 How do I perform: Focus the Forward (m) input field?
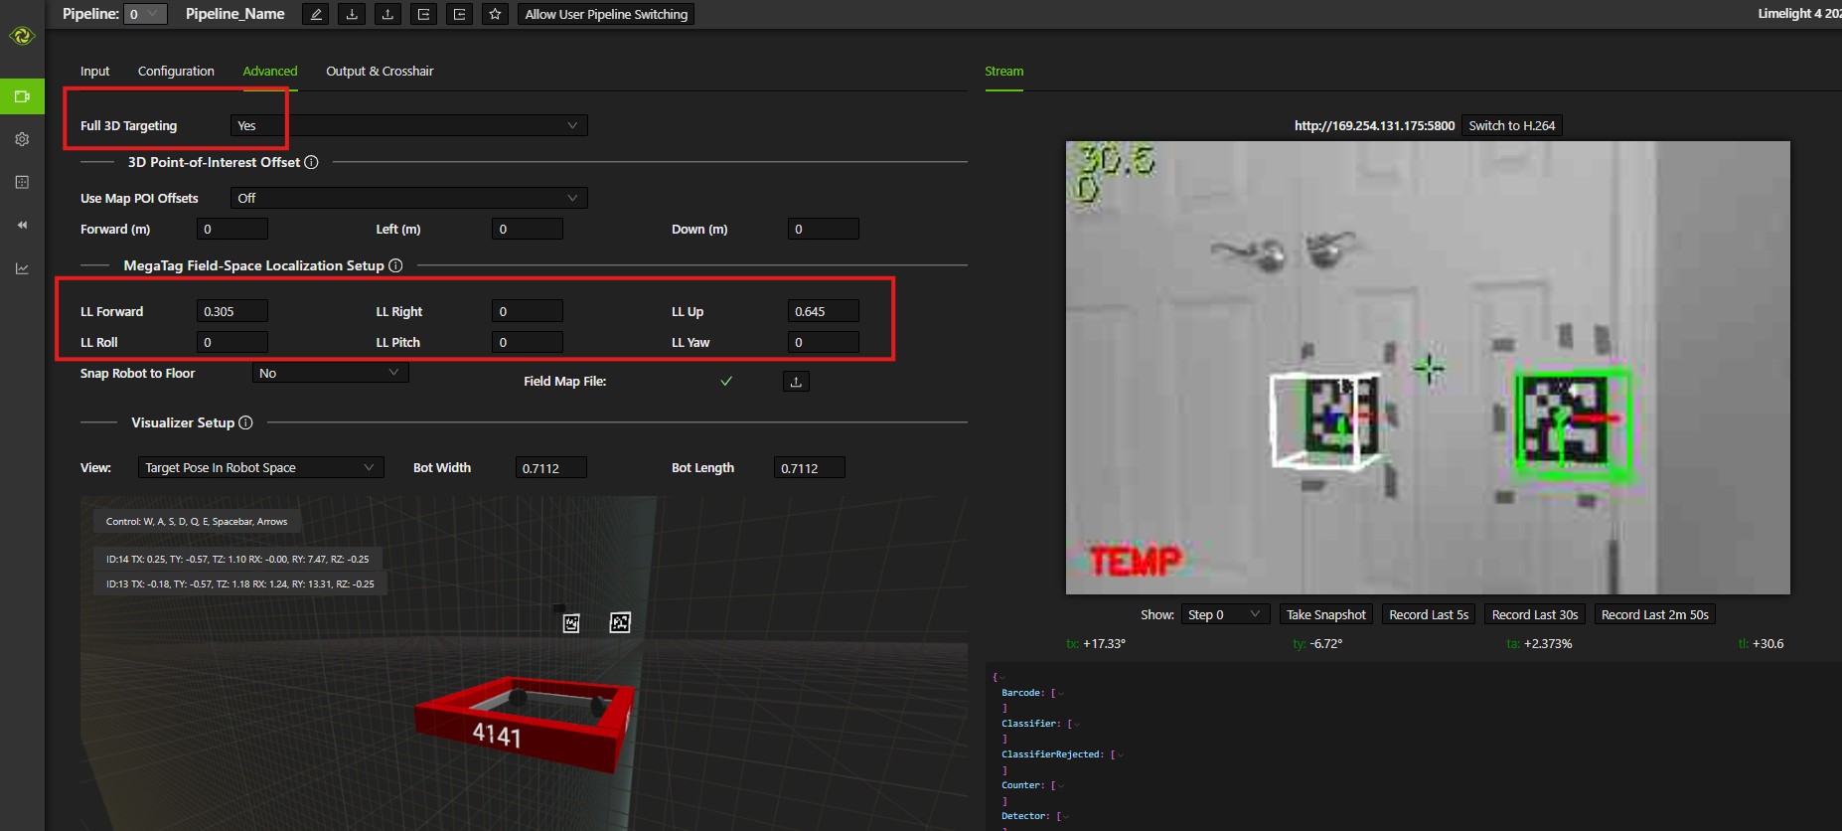pos(232,229)
